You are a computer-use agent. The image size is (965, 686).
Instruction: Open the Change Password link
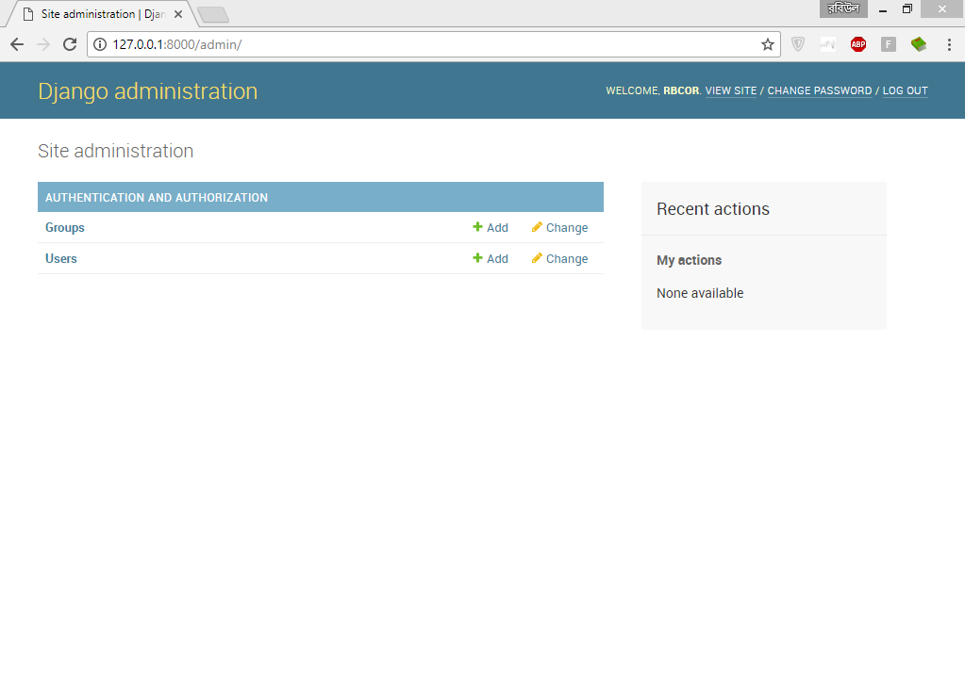[x=819, y=90]
